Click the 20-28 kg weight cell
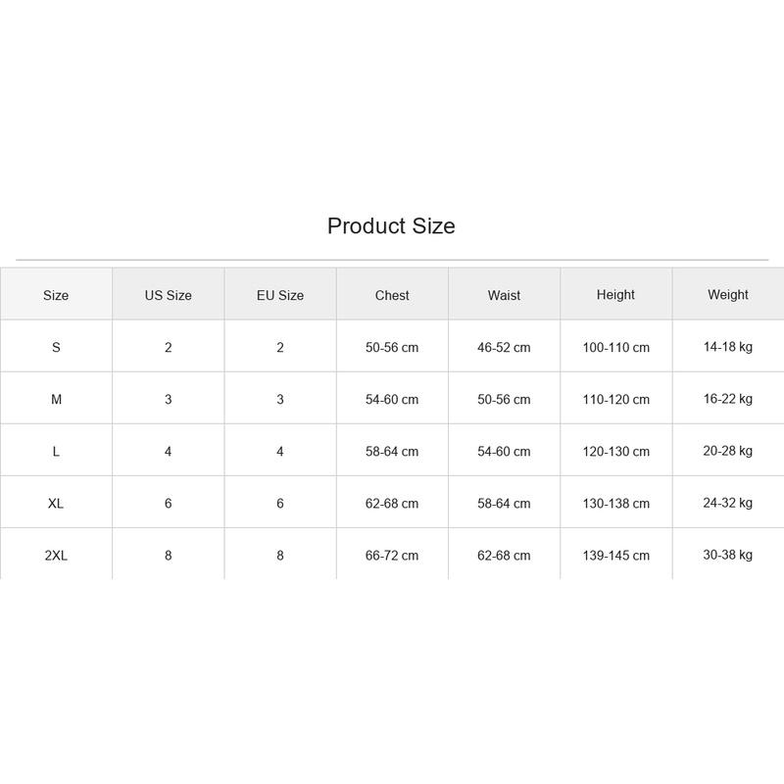784x784 pixels. click(x=728, y=451)
